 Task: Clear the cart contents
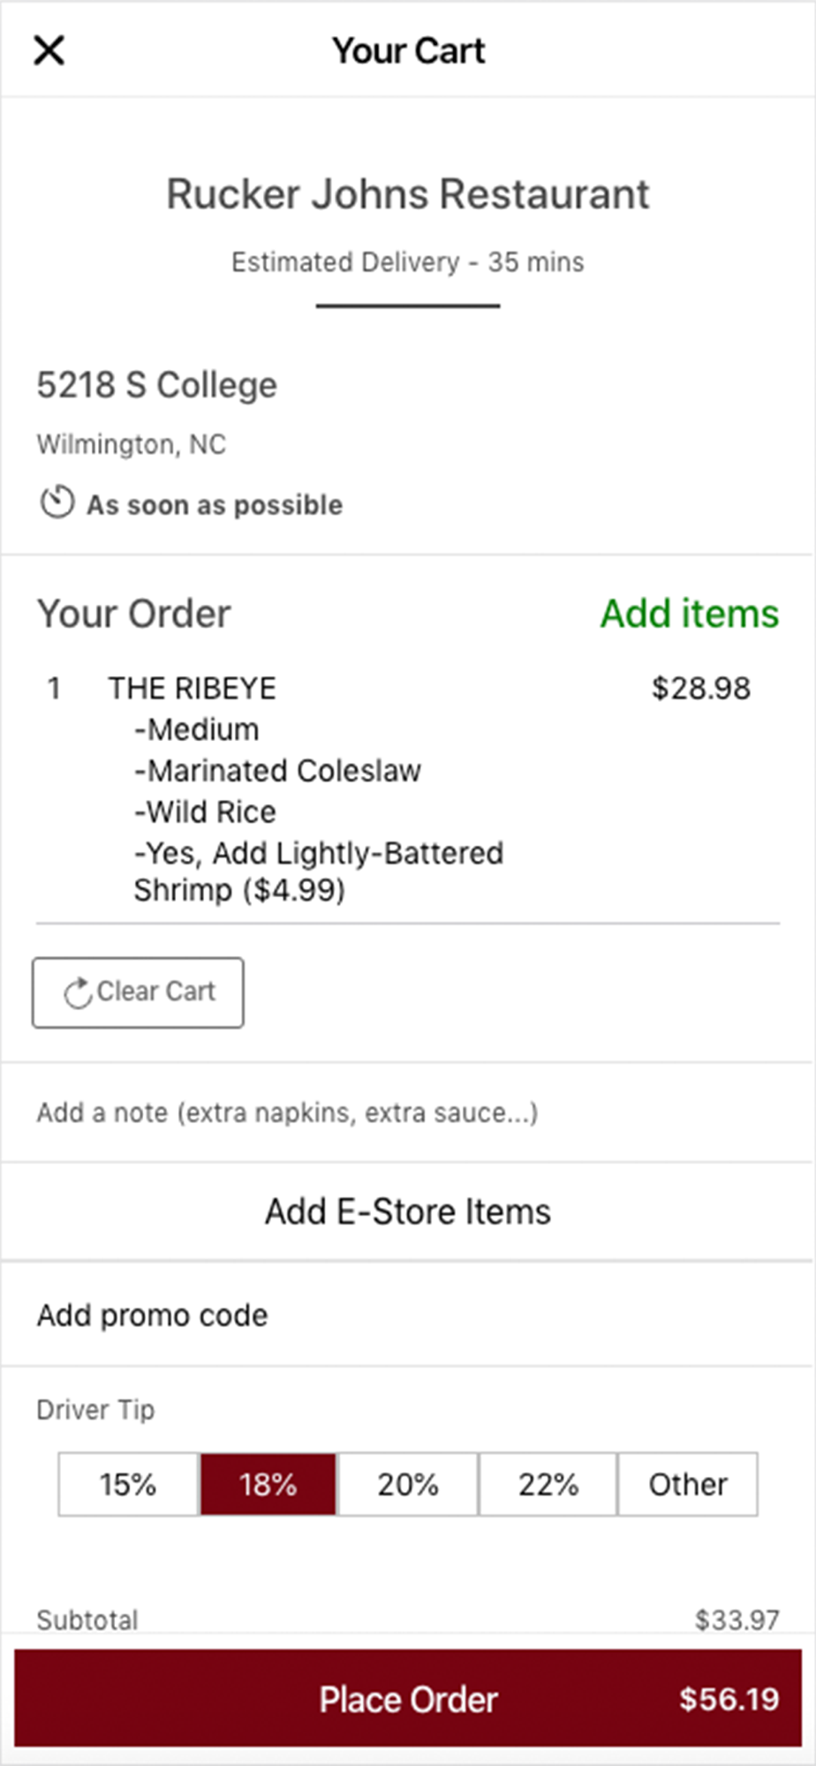click(138, 992)
